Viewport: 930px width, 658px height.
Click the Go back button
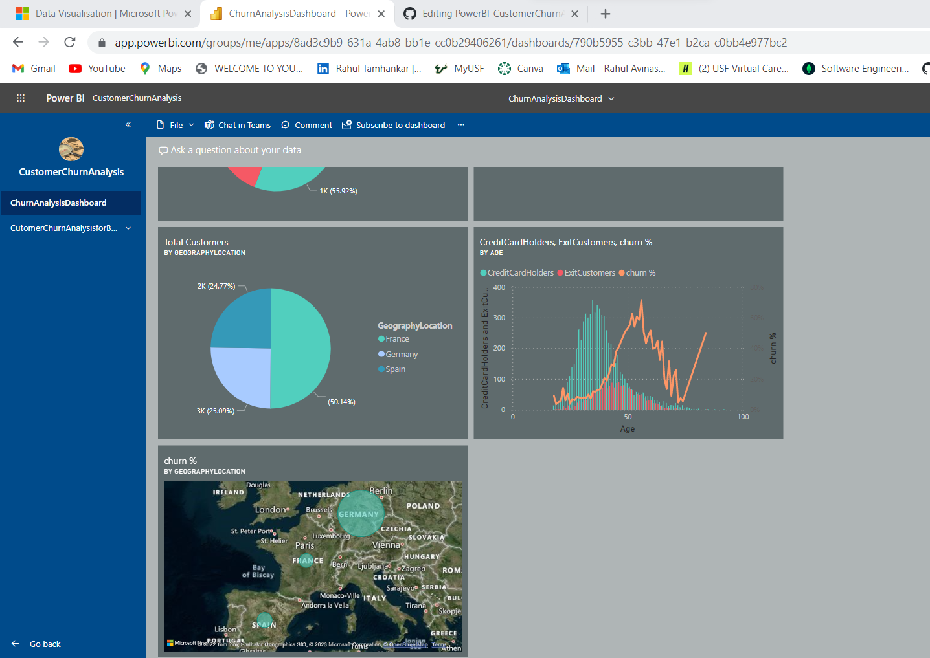[36, 644]
